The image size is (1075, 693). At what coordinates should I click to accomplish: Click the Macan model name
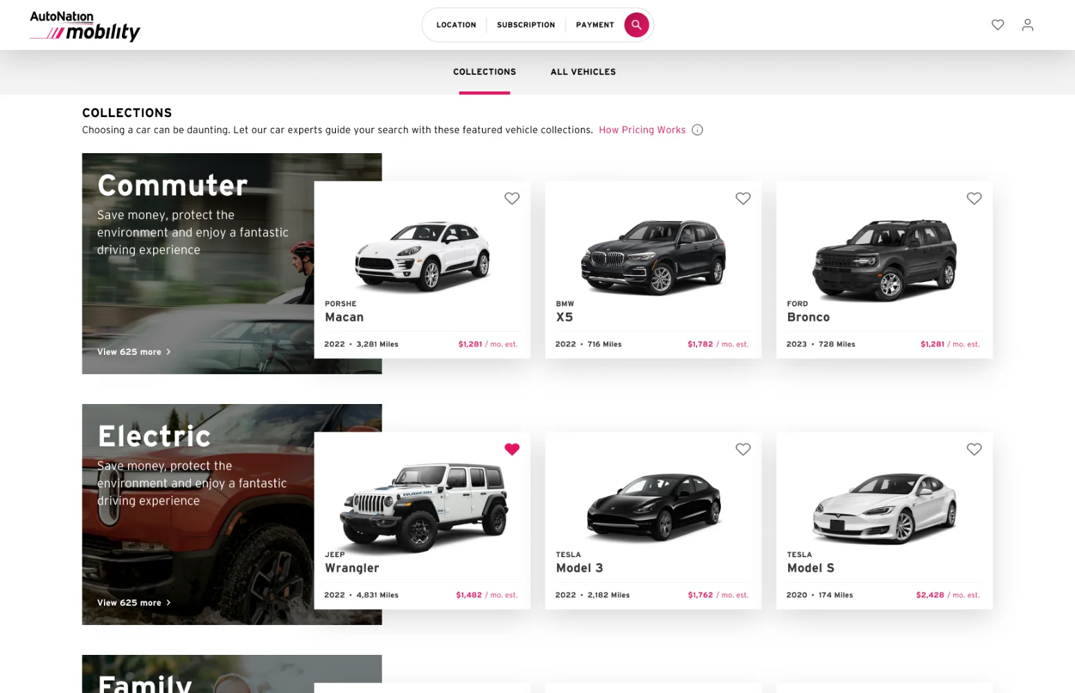(x=344, y=317)
